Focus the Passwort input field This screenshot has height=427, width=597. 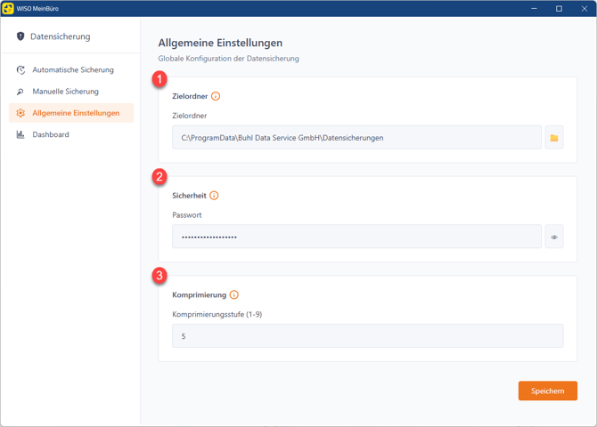point(356,237)
